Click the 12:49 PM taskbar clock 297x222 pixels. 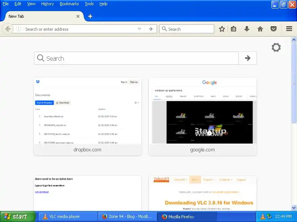[283, 216]
